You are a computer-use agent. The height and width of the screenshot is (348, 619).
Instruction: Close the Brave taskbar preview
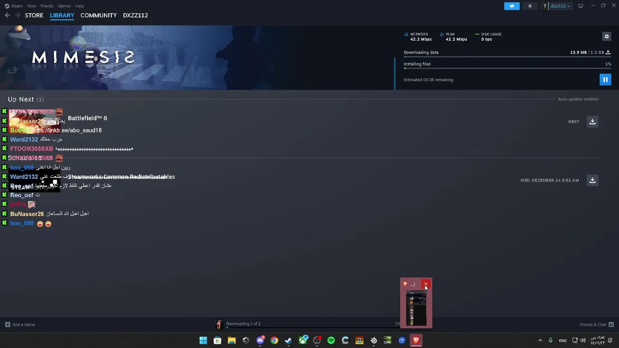coord(426,284)
